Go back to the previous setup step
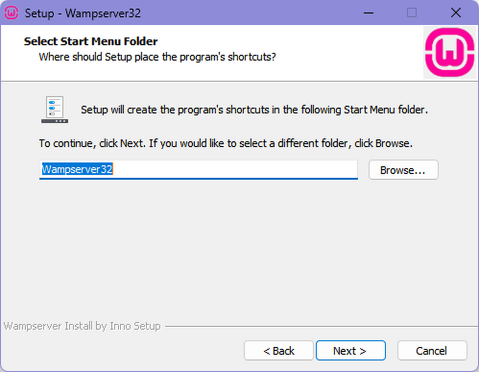 coord(279,351)
